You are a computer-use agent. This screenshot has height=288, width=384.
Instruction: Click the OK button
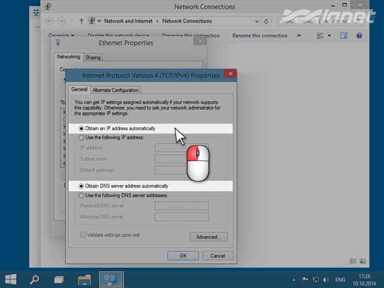click(183, 256)
